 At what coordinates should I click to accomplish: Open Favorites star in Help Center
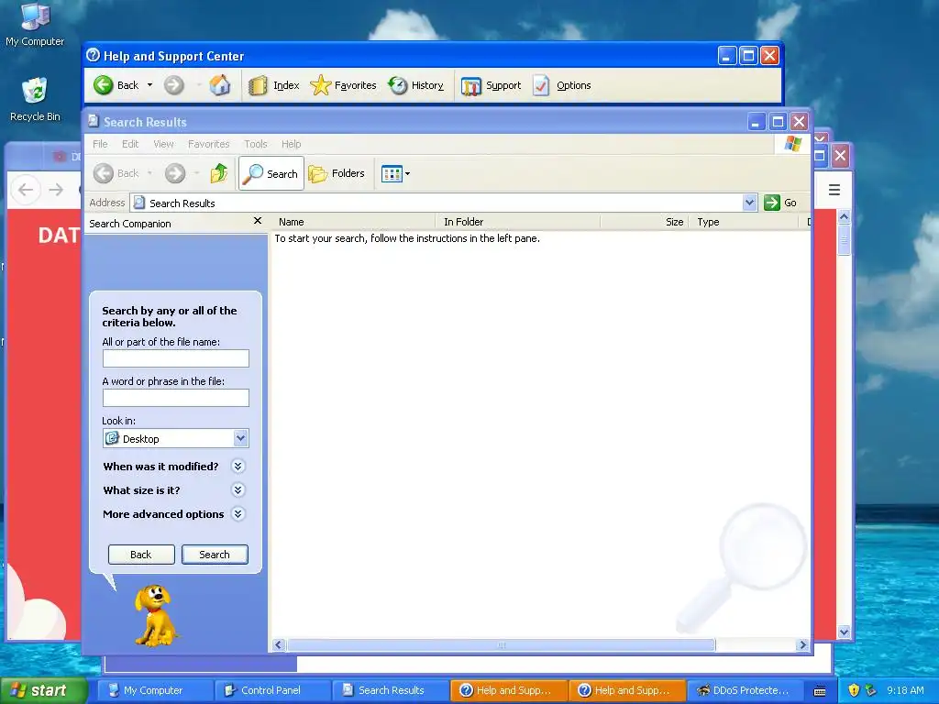[343, 85]
